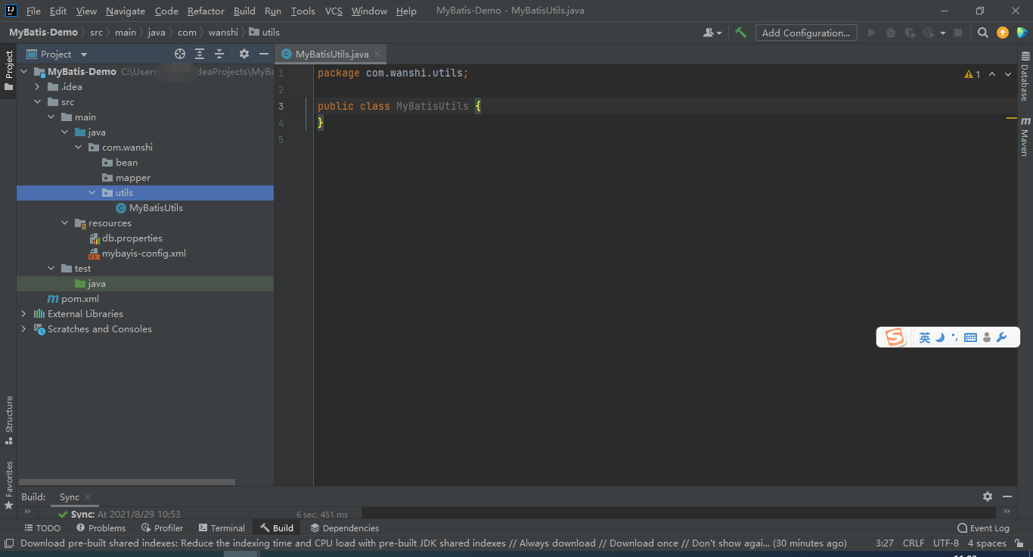
Task: Toggle the Favorites tool window button
Action: 8,484
